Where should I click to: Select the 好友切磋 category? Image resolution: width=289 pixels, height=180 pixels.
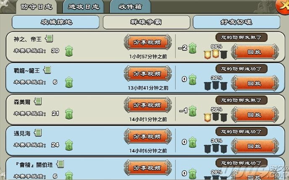click(236, 22)
